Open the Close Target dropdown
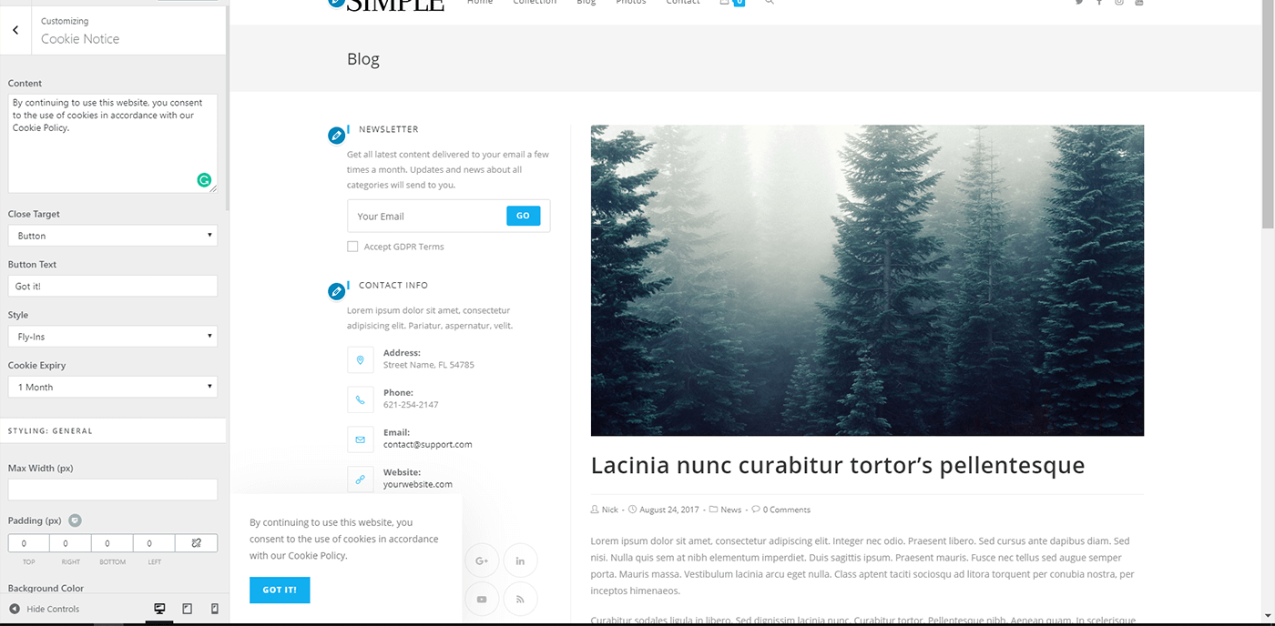The image size is (1275, 626). (x=113, y=236)
